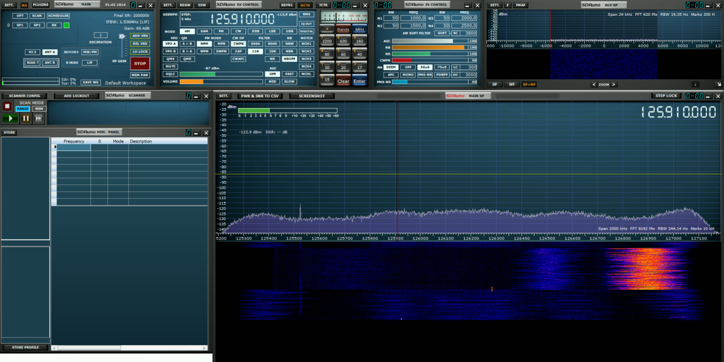Click the orange info icon in AUX SP

pyautogui.click(x=695, y=84)
